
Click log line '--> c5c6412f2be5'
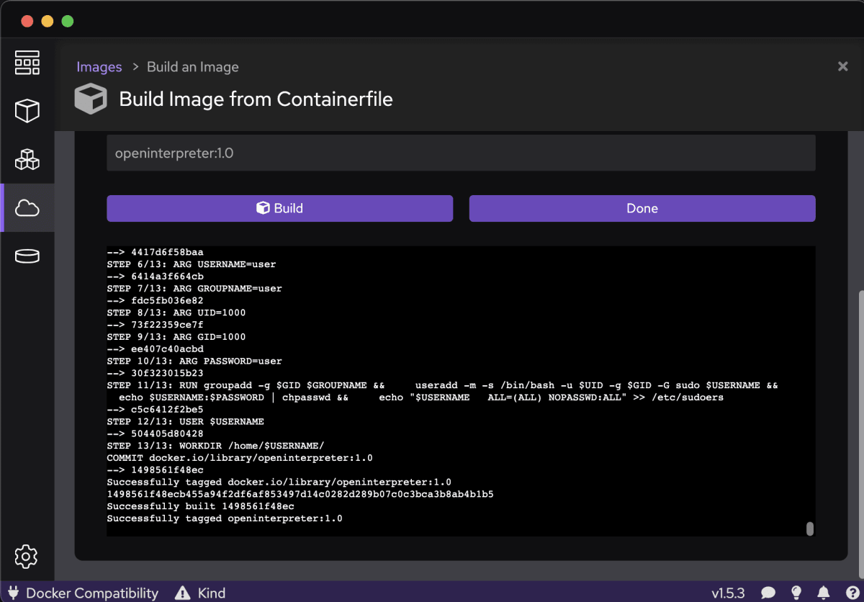tap(156, 409)
